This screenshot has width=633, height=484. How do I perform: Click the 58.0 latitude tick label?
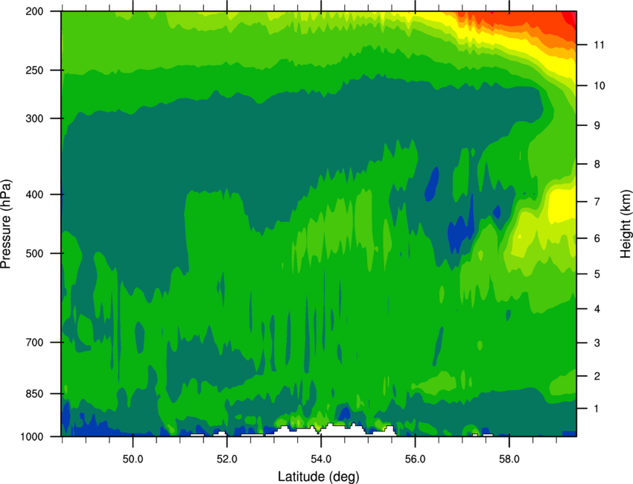tap(509, 459)
